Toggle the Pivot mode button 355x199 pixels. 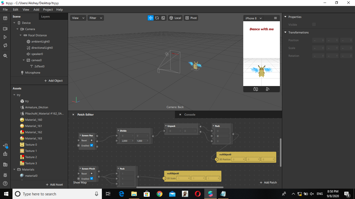click(x=191, y=18)
